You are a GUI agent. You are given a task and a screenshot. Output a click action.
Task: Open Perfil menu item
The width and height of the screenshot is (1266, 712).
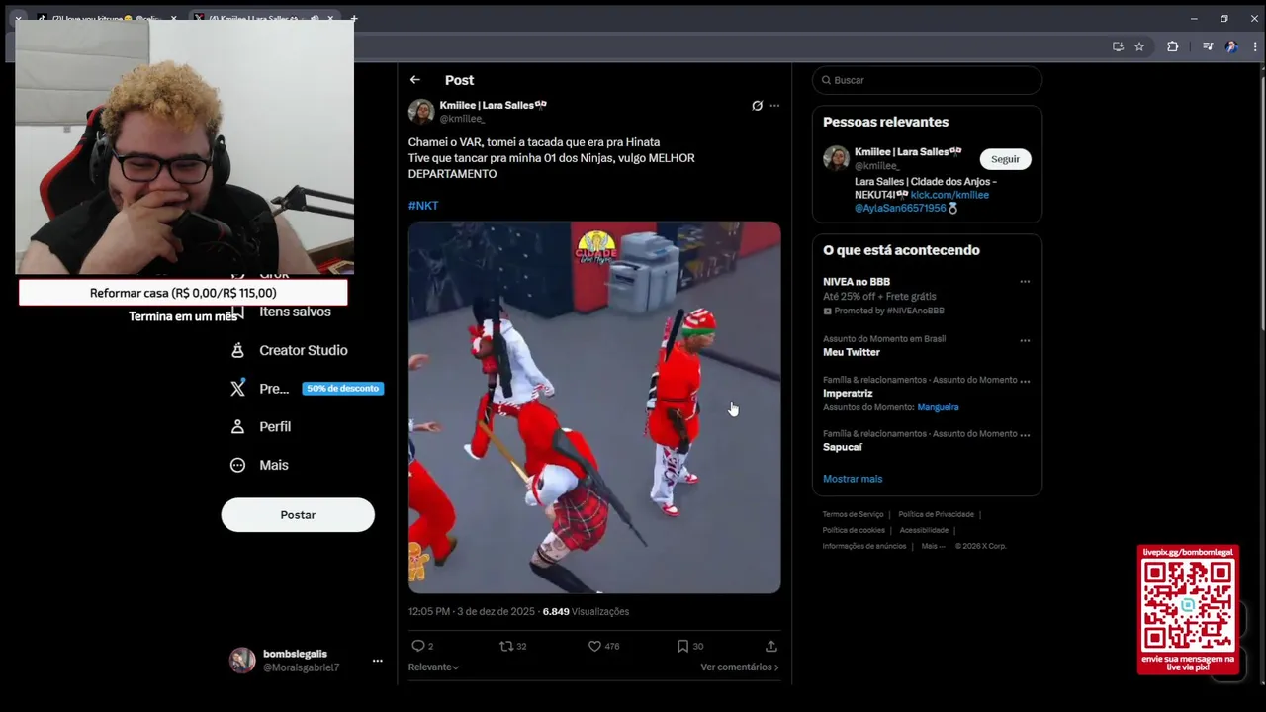(x=259, y=426)
